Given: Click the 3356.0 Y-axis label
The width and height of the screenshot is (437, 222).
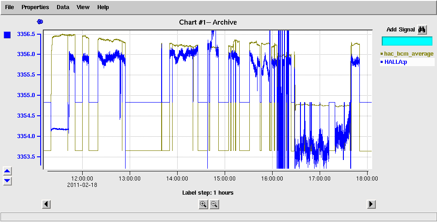Looking at the screenshot, I should pyautogui.click(x=26, y=55).
